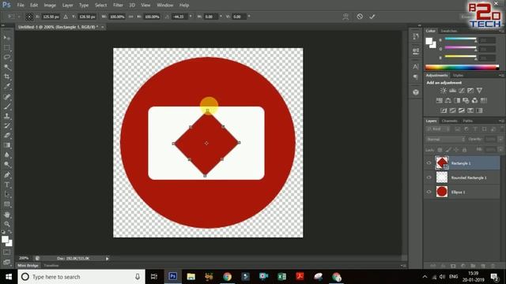This screenshot has height=284, width=506.
Task: Select the Horizontal Type tool
Action: pyautogui.click(x=7, y=185)
